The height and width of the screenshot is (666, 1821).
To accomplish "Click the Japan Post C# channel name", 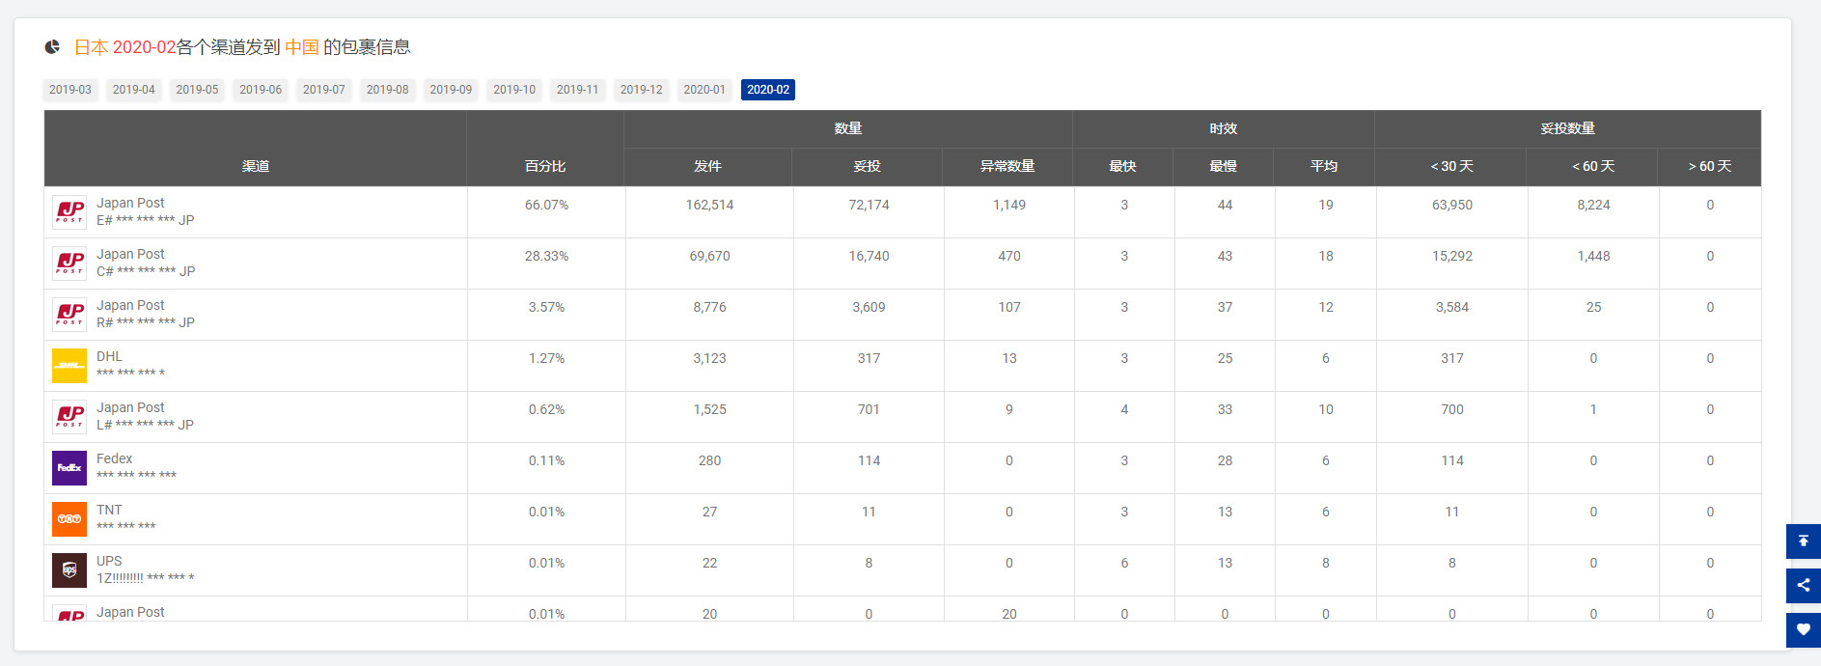I will [130, 254].
